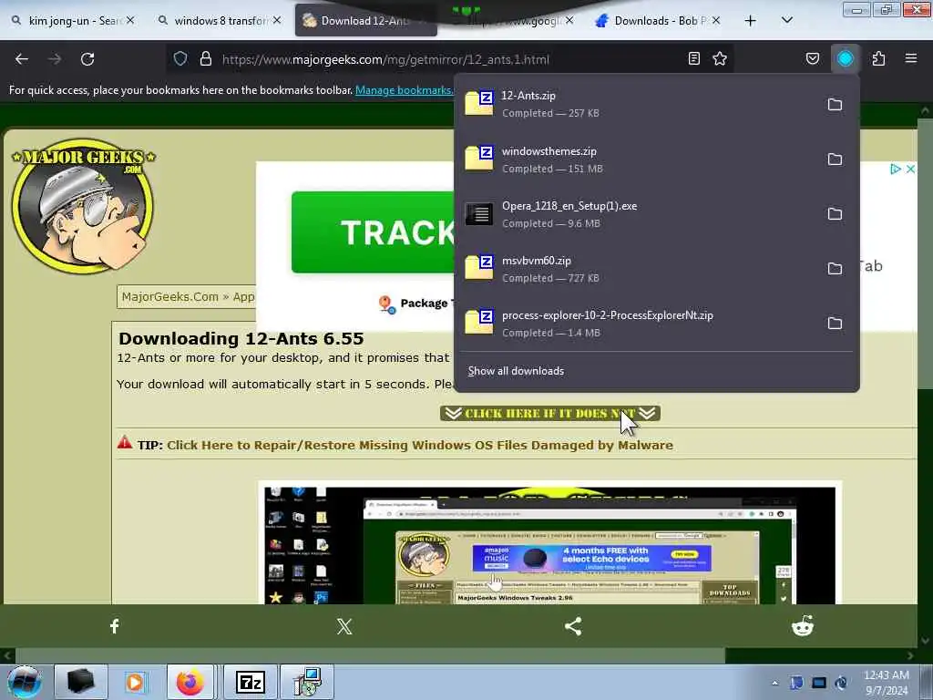Switch to windows 8 transform tab
The width and height of the screenshot is (933, 700).
click(219, 21)
